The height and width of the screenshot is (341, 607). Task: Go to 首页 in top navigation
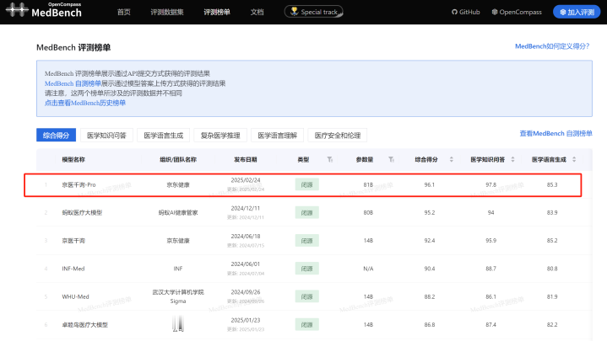[x=124, y=12]
